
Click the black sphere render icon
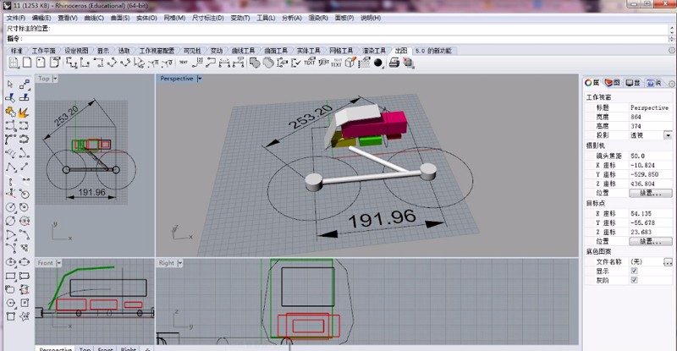click(x=378, y=63)
